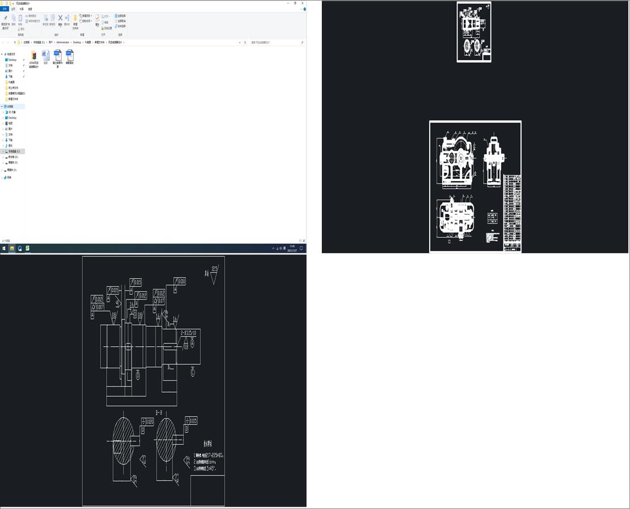Image resolution: width=630 pixels, height=509 pixels.
Task: Click the Move to icon in the ribbon
Action: point(45,20)
